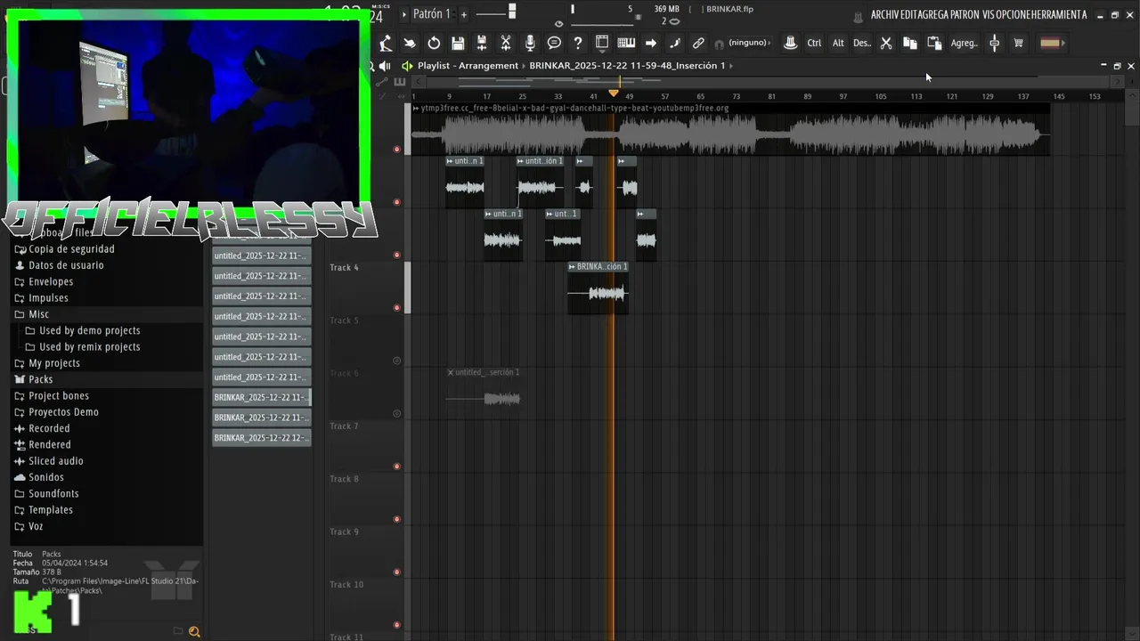Expand the My projects folder

click(x=53, y=363)
